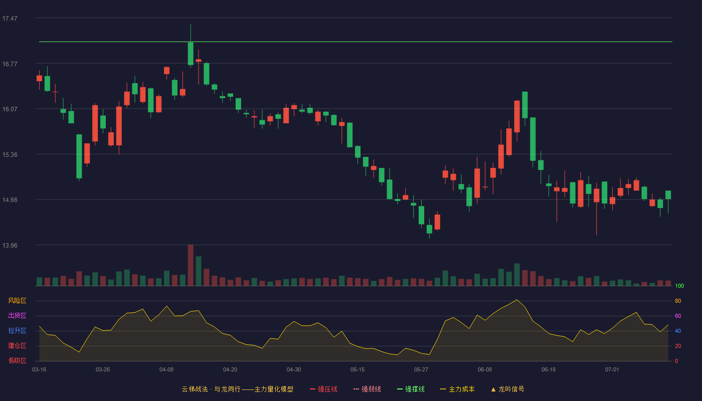Select the green 100 indicator scale value

pos(679,286)
